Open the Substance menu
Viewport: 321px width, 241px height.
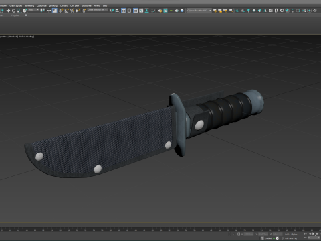coord(86,5)
